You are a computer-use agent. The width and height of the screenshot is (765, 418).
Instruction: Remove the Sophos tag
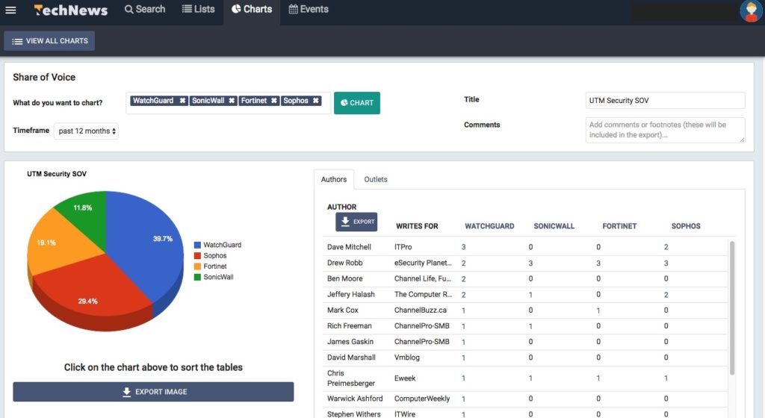point(316,100)
